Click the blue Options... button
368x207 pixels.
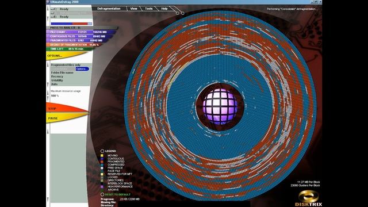(x=82, y=69)
